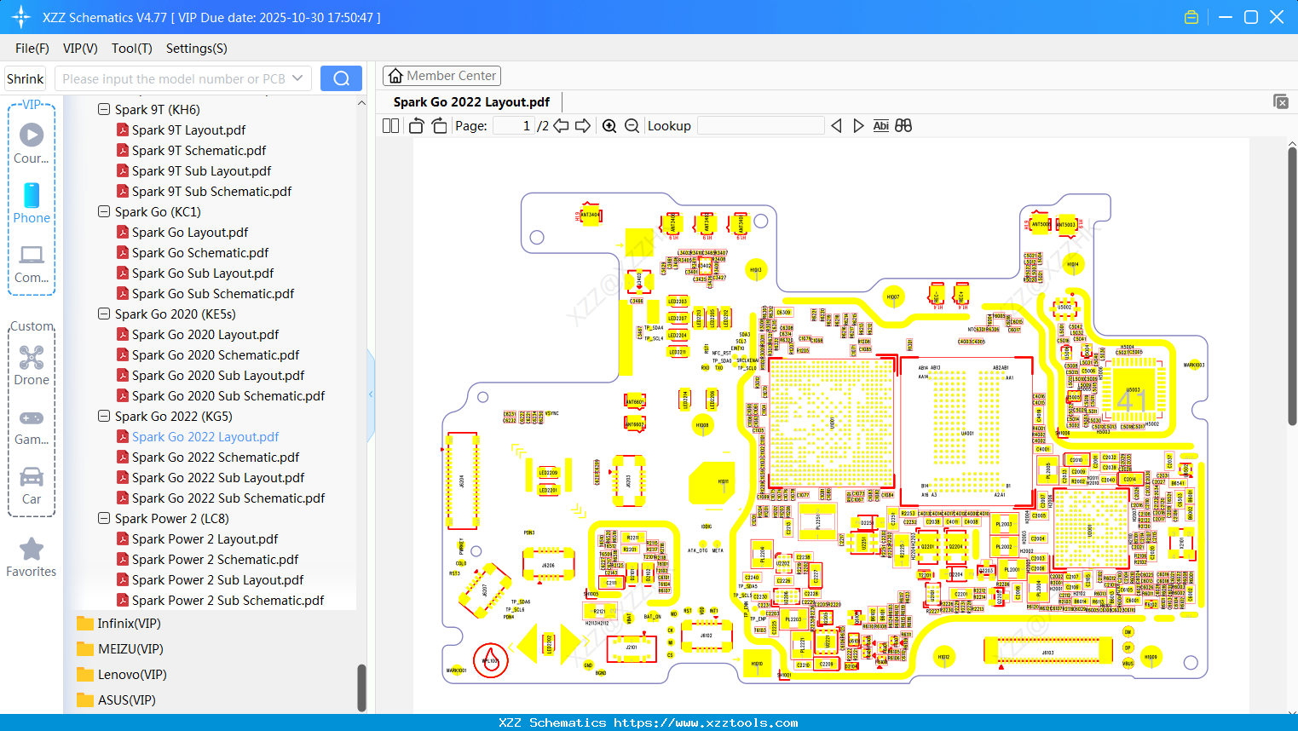Open the Car schematics category

pos(32,486)
